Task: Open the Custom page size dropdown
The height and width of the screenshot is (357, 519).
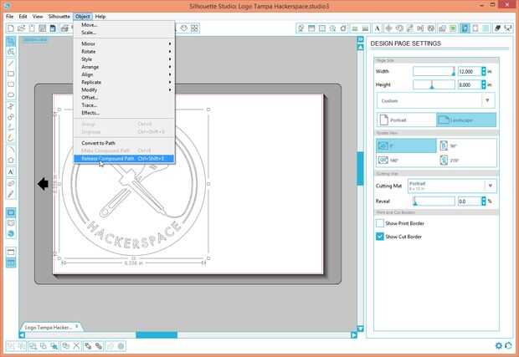Action: point(435,100)
